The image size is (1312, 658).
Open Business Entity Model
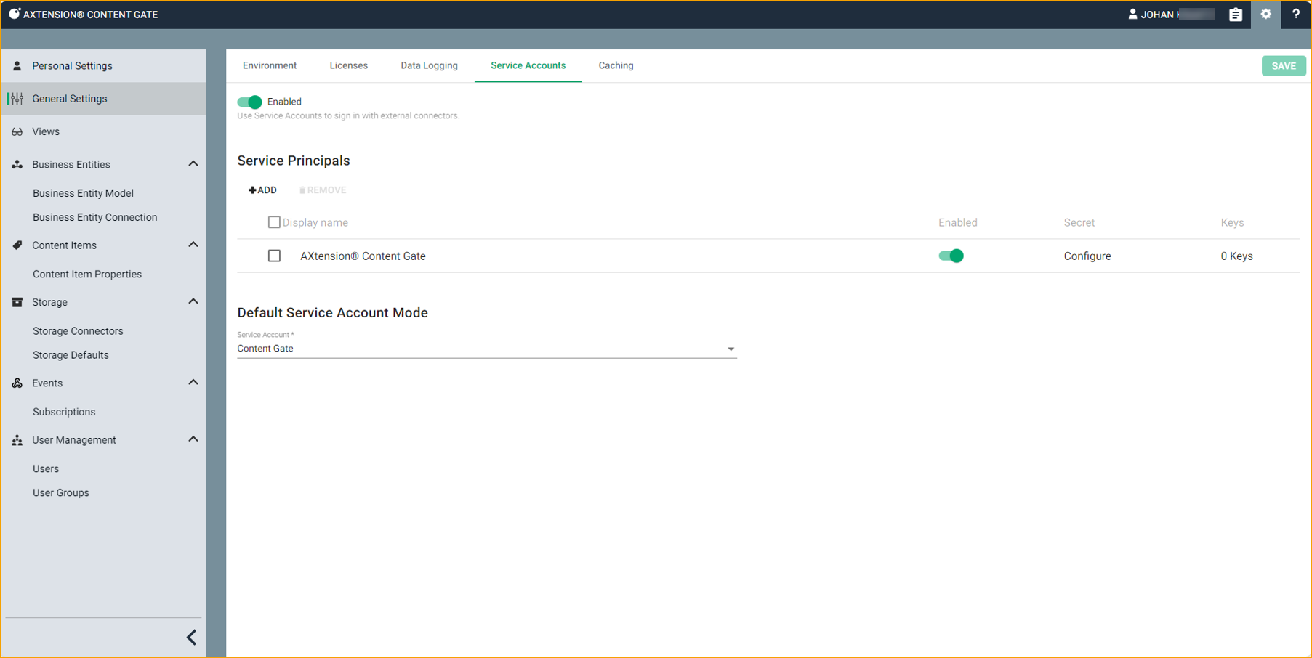pyautogui.click(x=83, y=193)
